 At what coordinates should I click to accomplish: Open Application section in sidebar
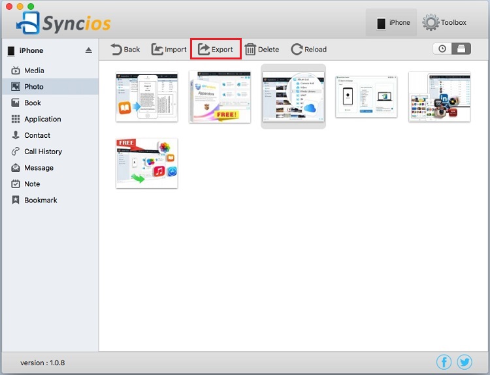pyautogui.click(x=50, y=119)
